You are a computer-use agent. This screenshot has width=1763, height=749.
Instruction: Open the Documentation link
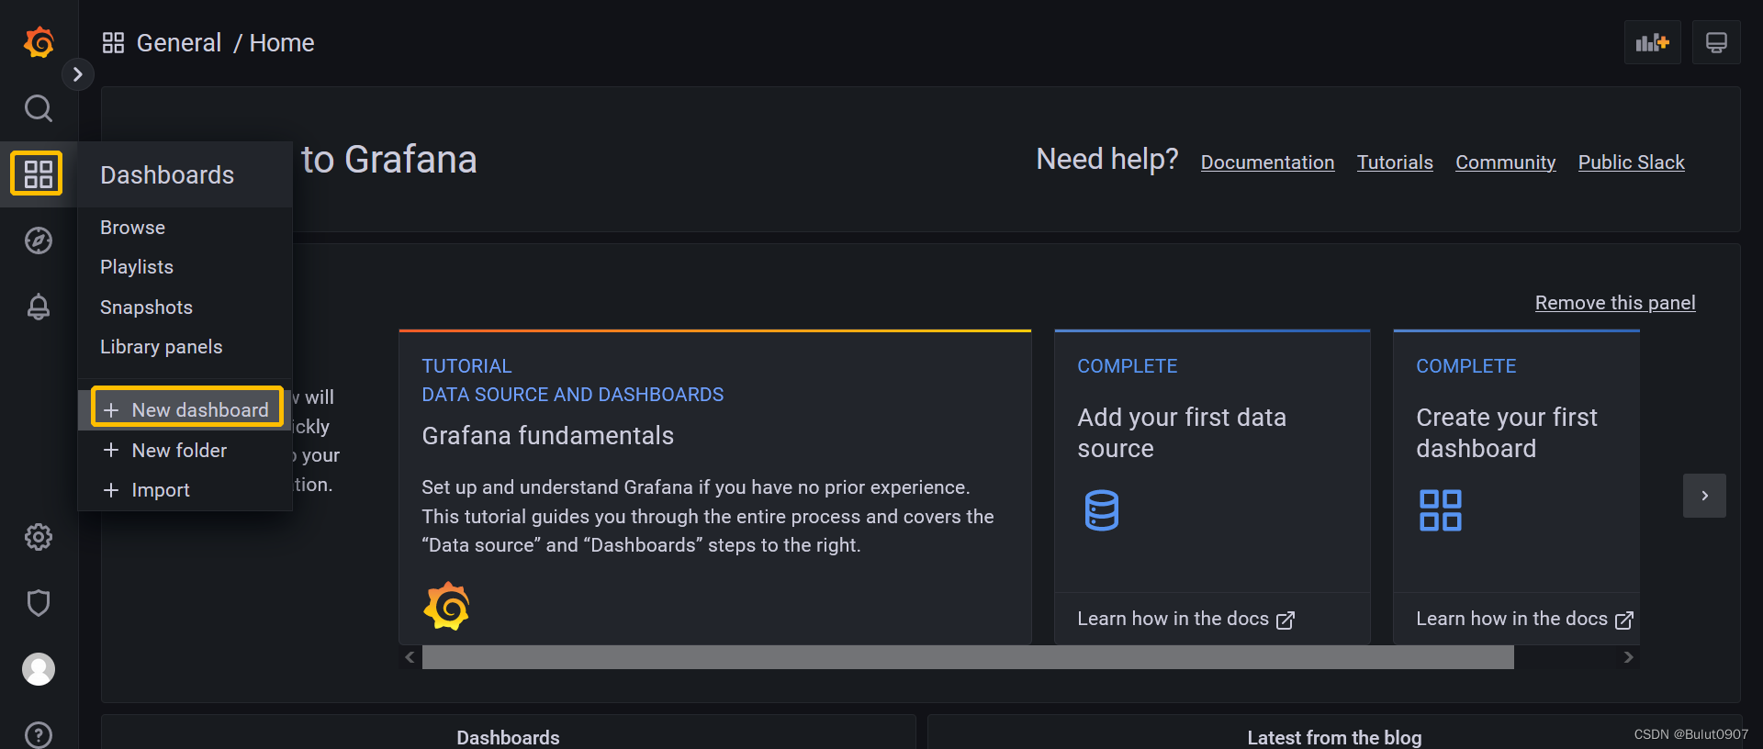pyautogui.click(x=1267, y=162)
